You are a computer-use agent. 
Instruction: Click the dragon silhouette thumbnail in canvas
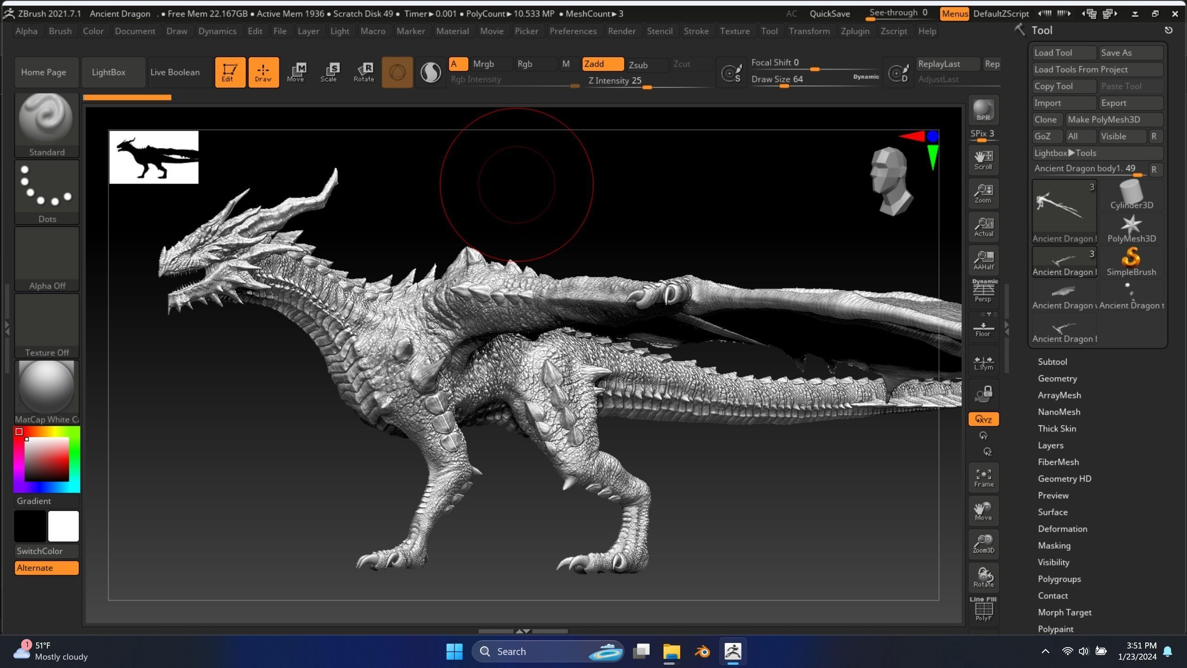(x=153, y=157)
